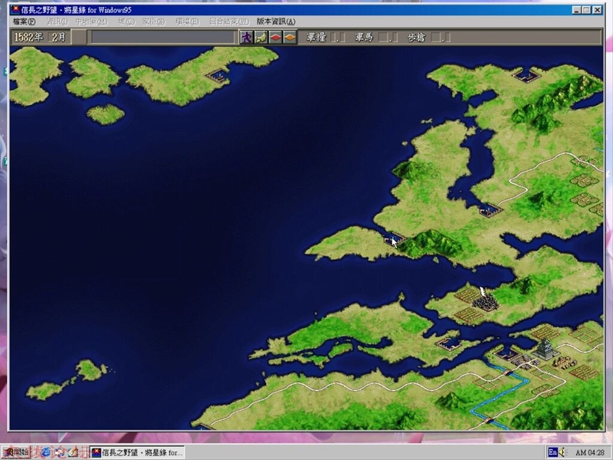Click the volume speaker tray icon
613x460 pixels.
tap(563, 452)
